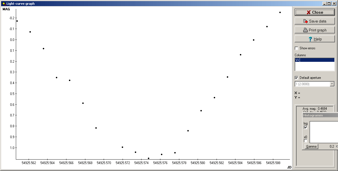Toggle the log checkbox in Histogramm
The image size is (338, 171).
click(x=306, y=127)
